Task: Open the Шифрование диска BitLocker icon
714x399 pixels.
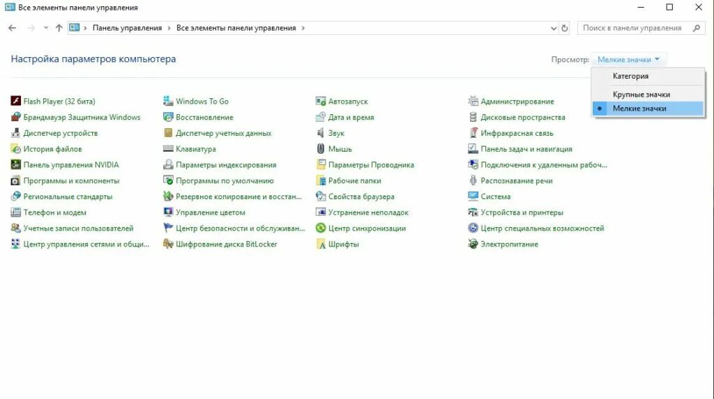Action: 168,244
